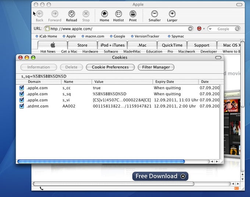Open the iCab Home bookmark

point(46,36)
